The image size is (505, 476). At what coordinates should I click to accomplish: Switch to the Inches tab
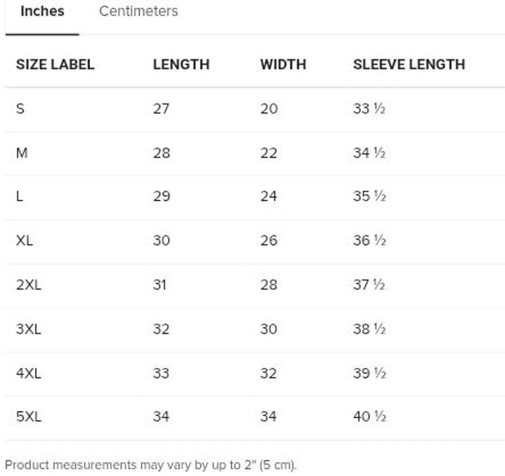pyautogui.click(x=42, y=12)
